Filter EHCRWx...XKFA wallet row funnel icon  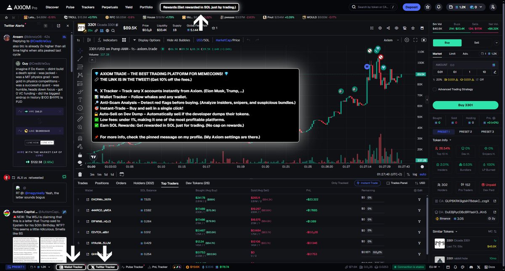(419, 199)
